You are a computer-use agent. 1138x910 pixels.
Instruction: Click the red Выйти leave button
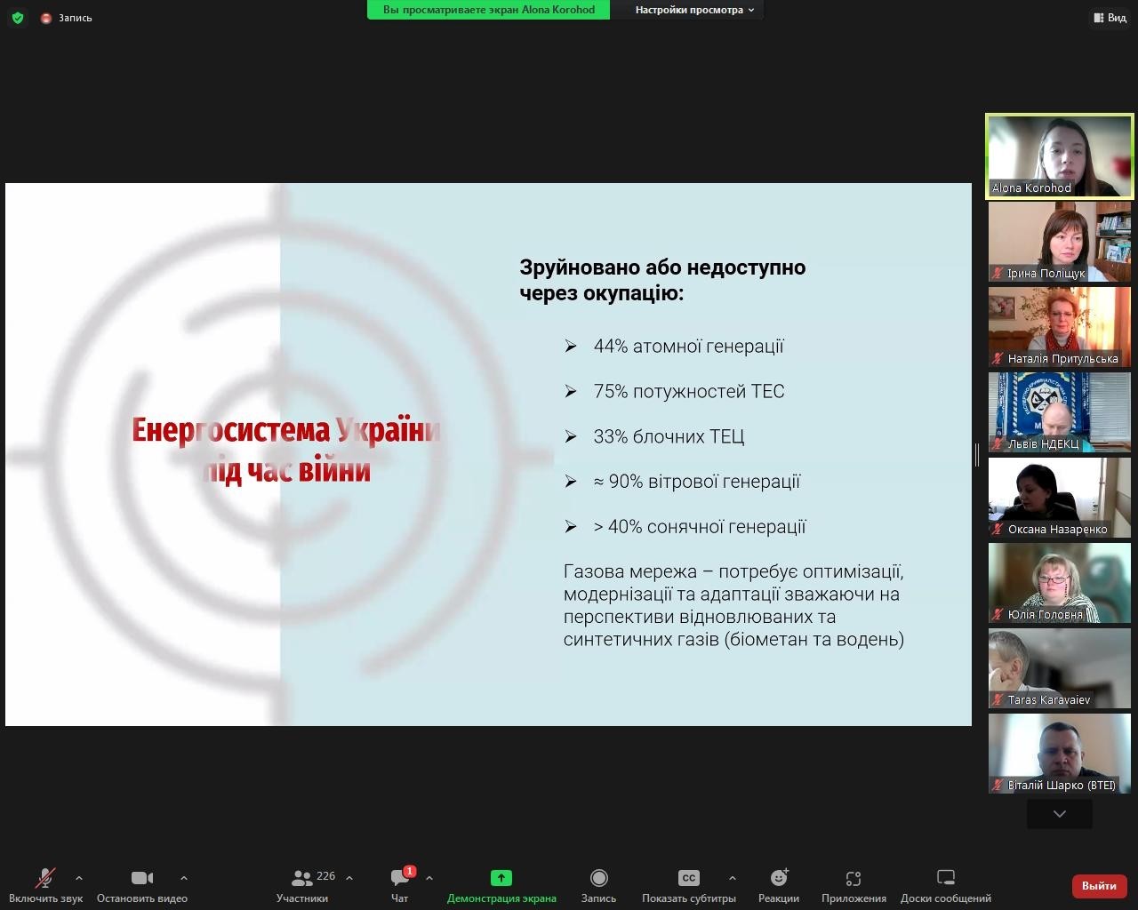tap(1099, 885)
